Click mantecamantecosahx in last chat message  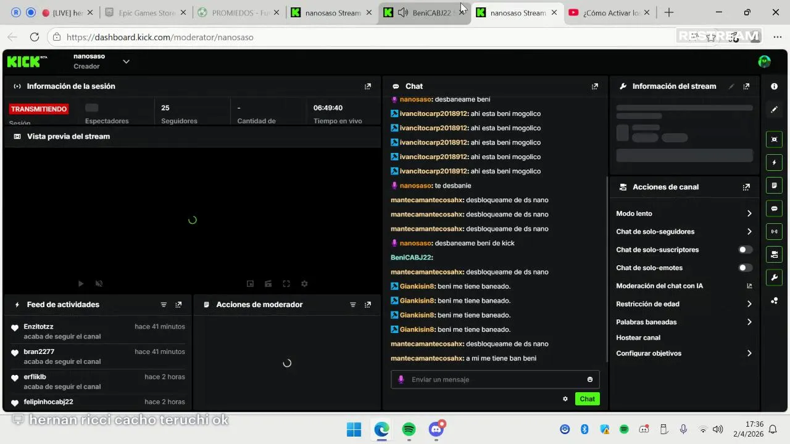click(427, 358)
